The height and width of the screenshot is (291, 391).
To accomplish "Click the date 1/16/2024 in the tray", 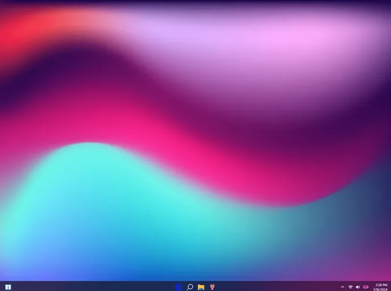I will [x=381, y=289].
